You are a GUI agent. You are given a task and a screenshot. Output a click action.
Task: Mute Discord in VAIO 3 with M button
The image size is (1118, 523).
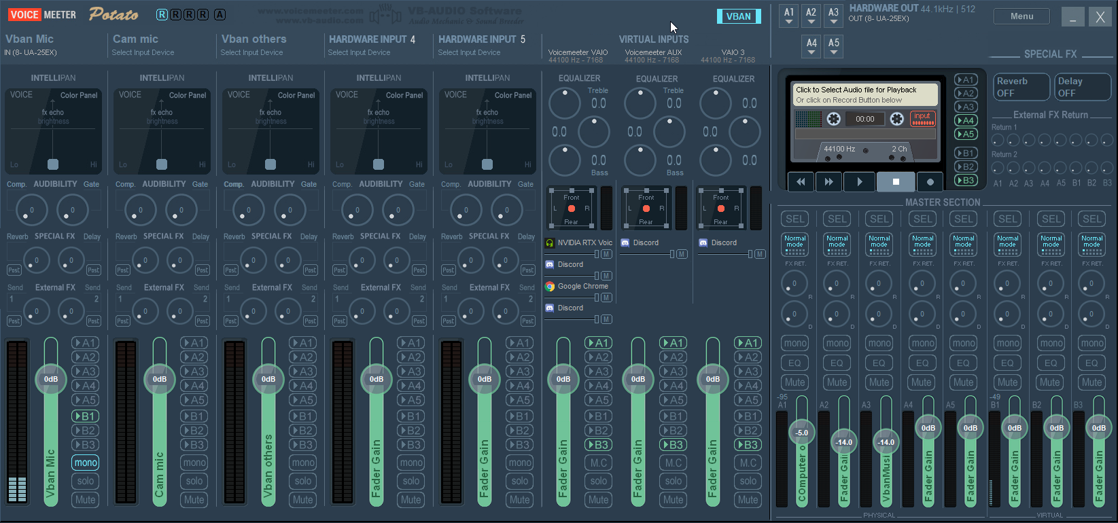coord(760,254)
